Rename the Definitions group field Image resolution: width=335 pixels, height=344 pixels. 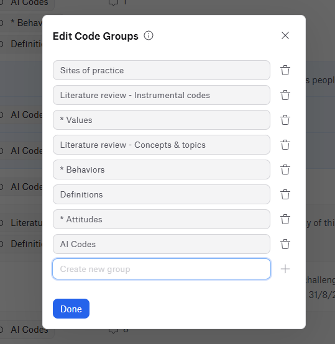coord(162,194)
